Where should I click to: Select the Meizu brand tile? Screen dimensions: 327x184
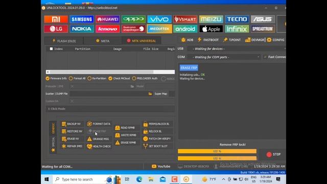tap(211, 19)
